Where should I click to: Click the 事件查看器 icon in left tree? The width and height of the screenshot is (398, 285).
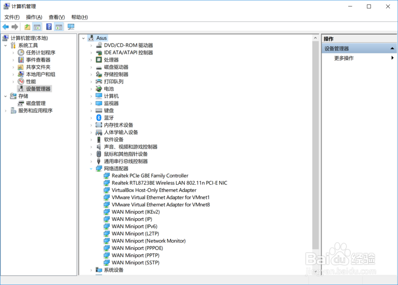pos(21,60)
